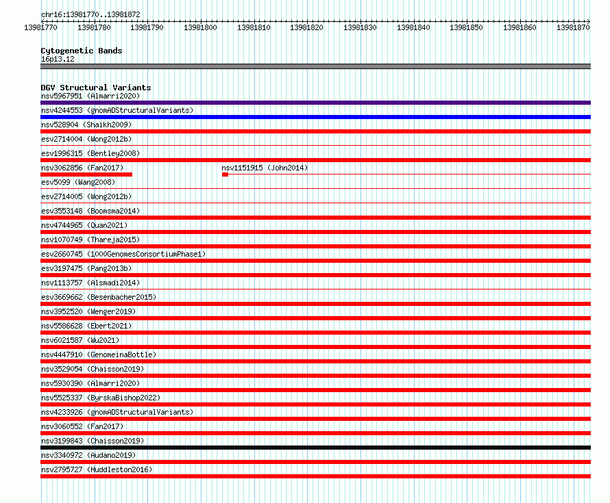Click ruler position 13981850
Image resolution: width=610 pixels, height=503 pixels.
[x=466, y=27]
